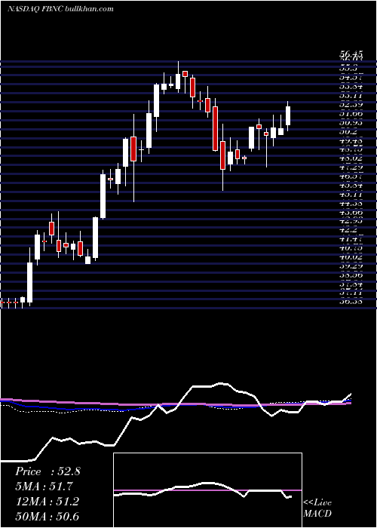
Task: Click the 47.29 price axis label
Action: coord(350,167)
